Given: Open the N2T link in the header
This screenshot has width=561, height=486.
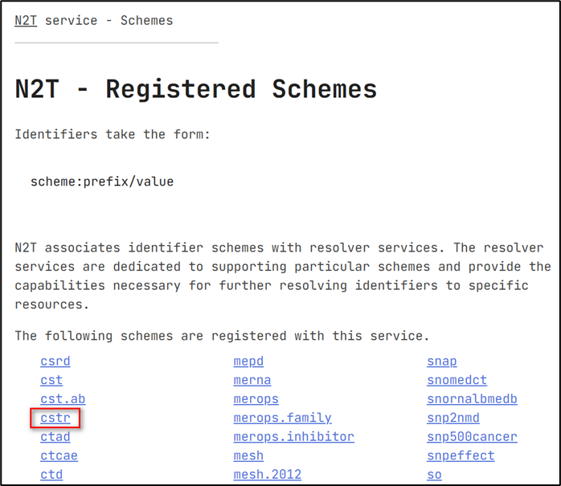Looking at the screenshot, I should (26, 20).
